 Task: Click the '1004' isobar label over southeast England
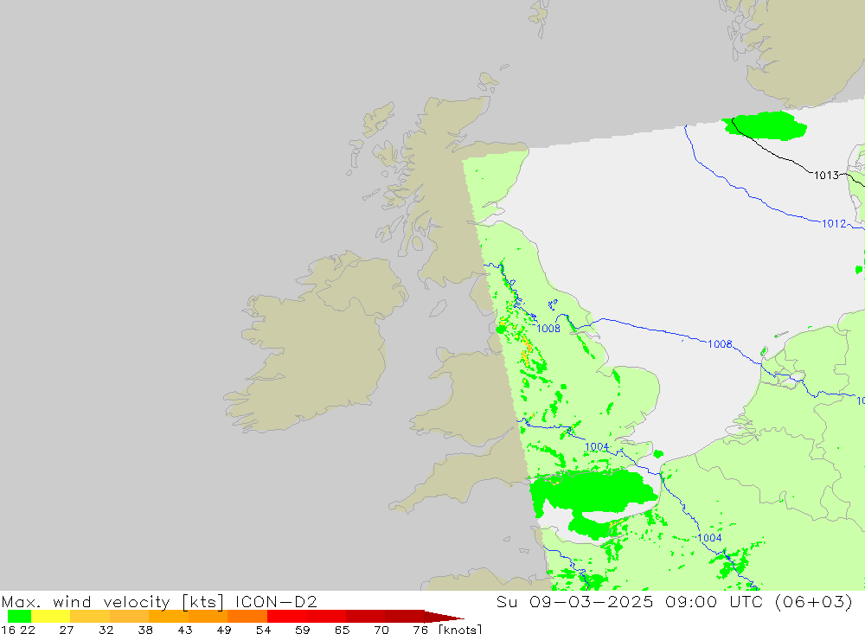pyautogui.click(x=597, y=446)
